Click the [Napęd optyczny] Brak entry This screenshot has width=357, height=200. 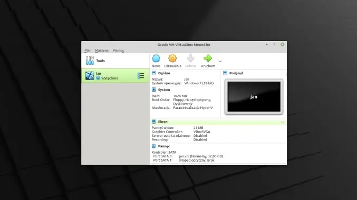[197, 160]
